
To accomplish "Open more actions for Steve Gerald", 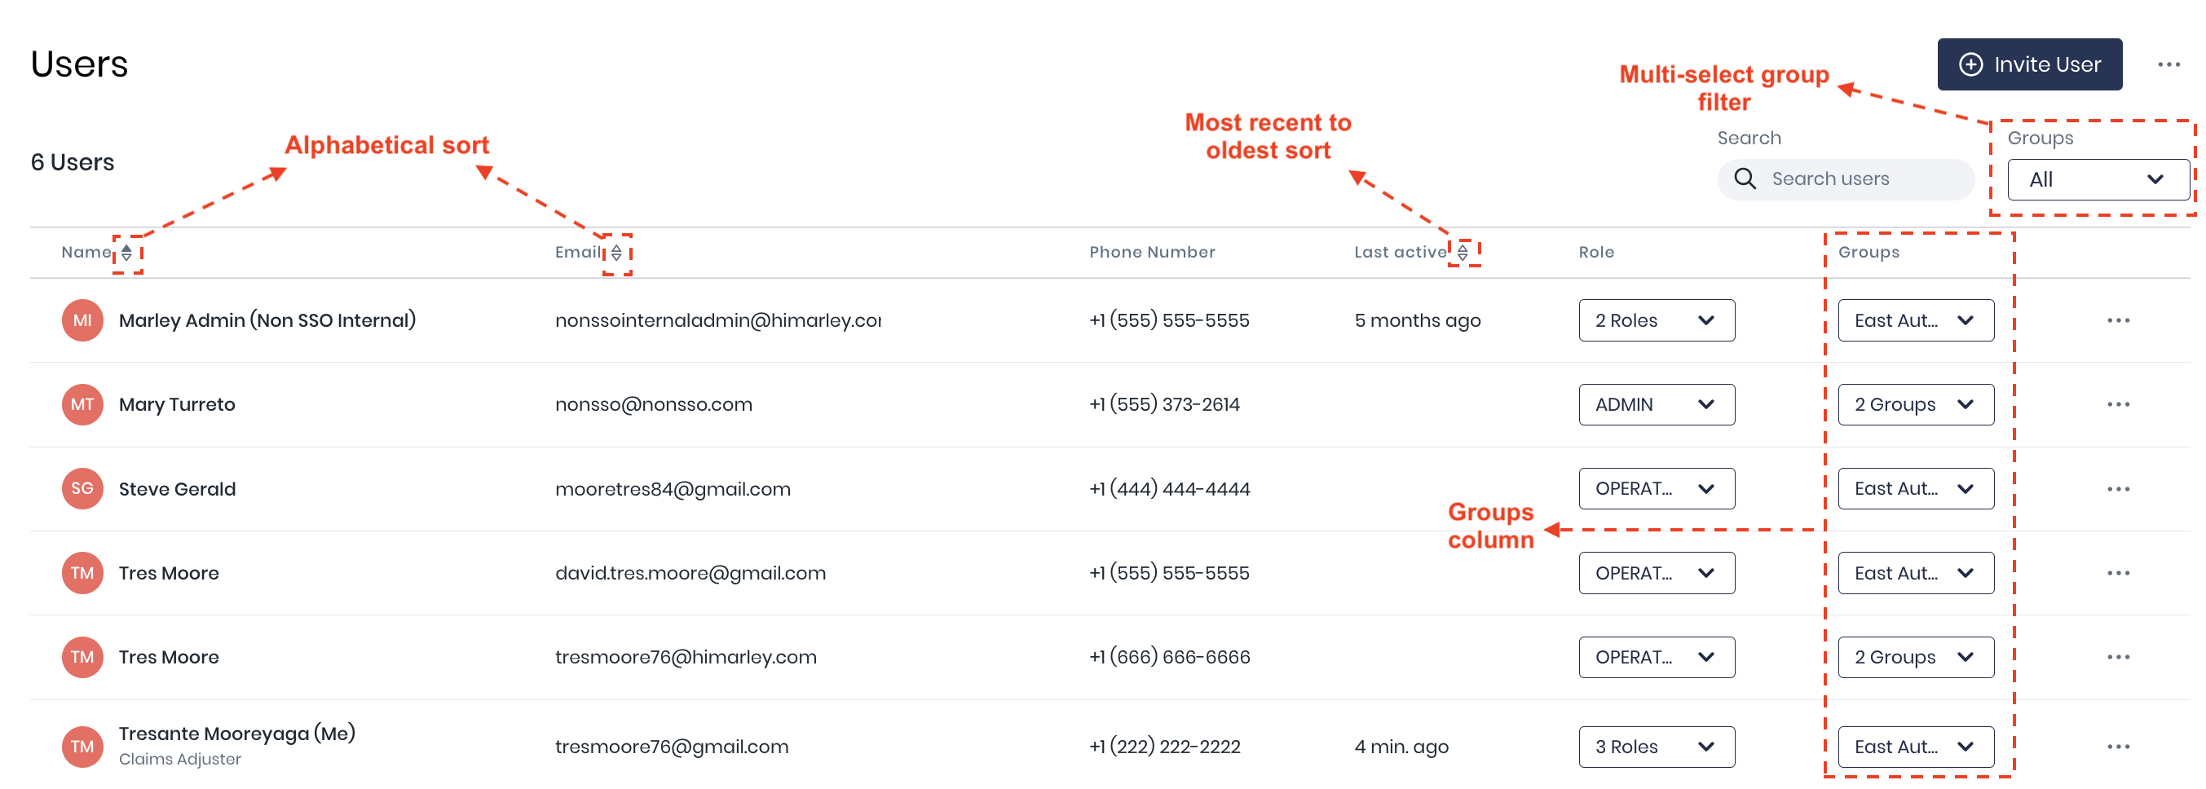I will tap(2118, 489).
